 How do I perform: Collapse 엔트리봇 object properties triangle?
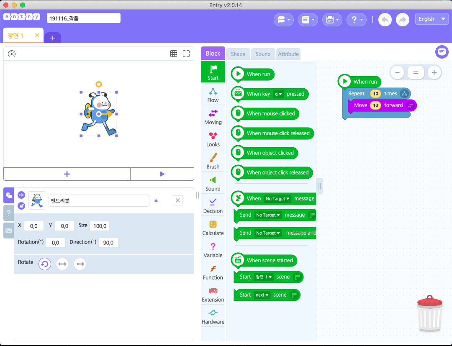(156, 200)
